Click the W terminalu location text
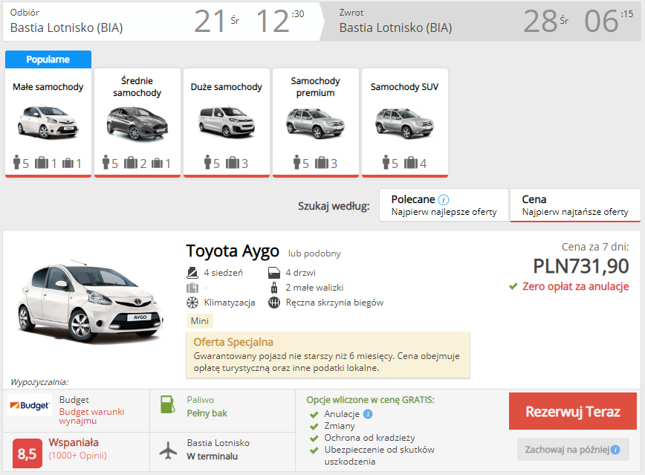 coord(213,456)
